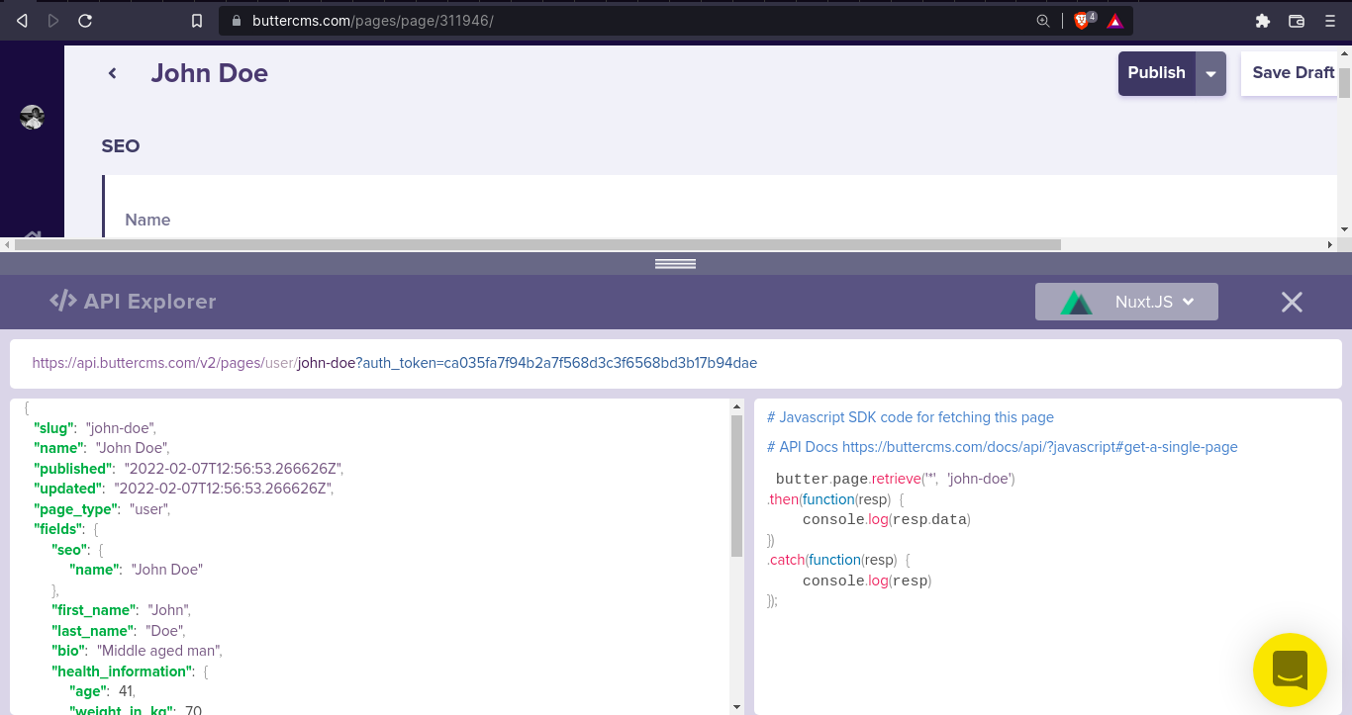Grab the API Explorer panel resize handle

point(676,264)
